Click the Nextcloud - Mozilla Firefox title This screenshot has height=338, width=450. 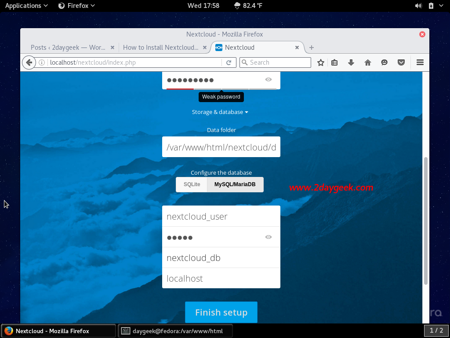click(225, 34)
